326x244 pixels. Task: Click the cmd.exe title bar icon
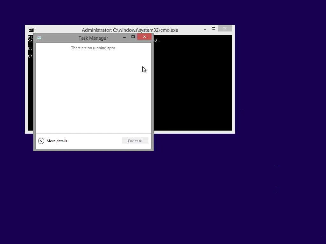point(31,30)
